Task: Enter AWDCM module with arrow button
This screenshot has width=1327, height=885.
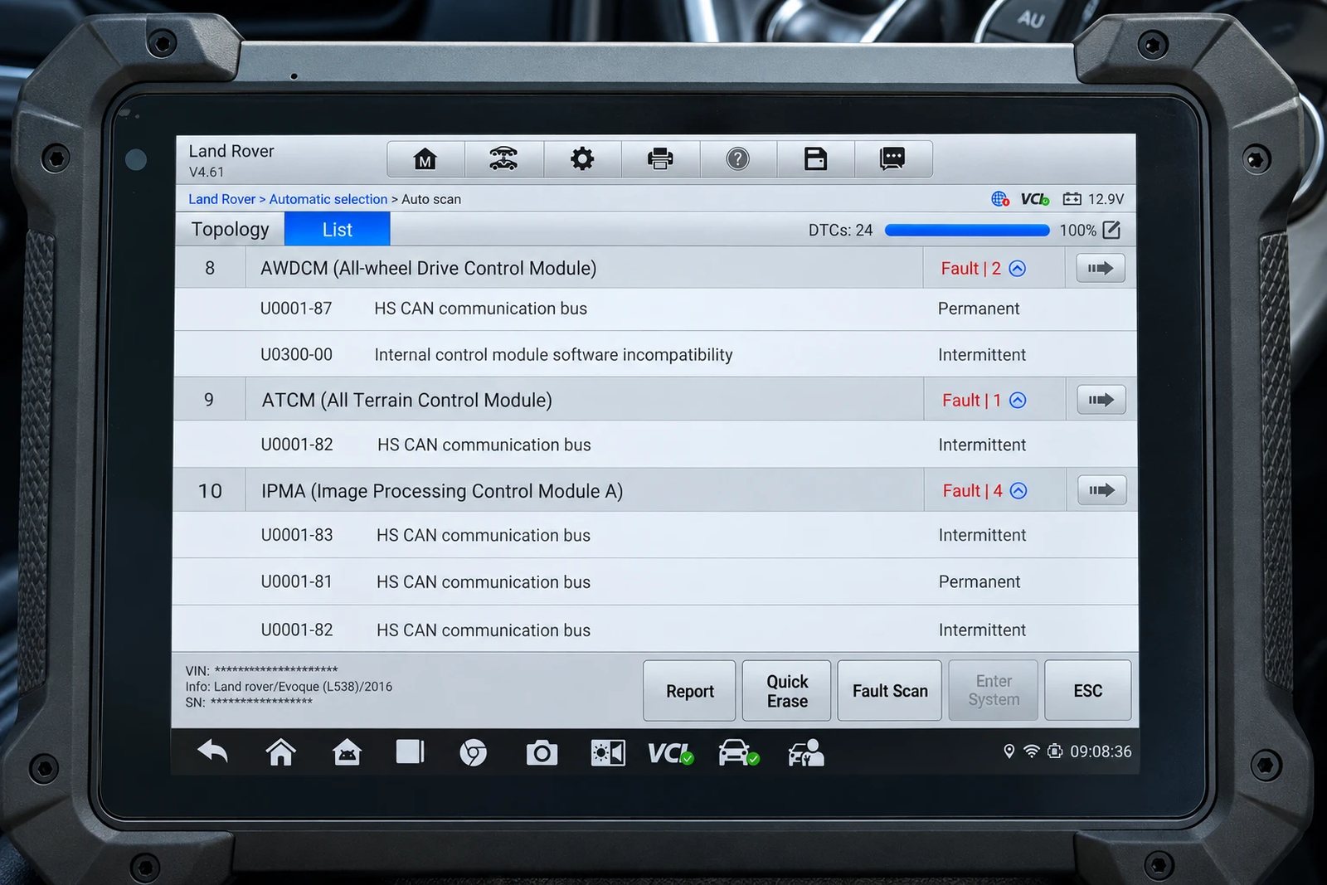Action: [1101, 268]
